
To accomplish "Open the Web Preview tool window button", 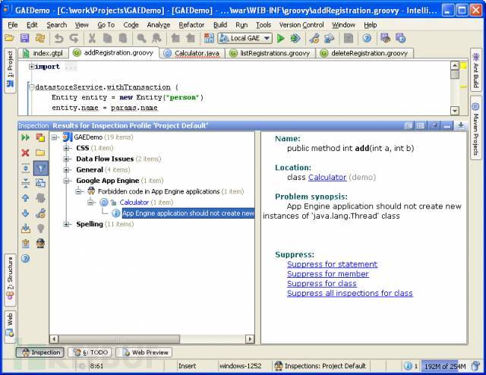I will point(144,352).
